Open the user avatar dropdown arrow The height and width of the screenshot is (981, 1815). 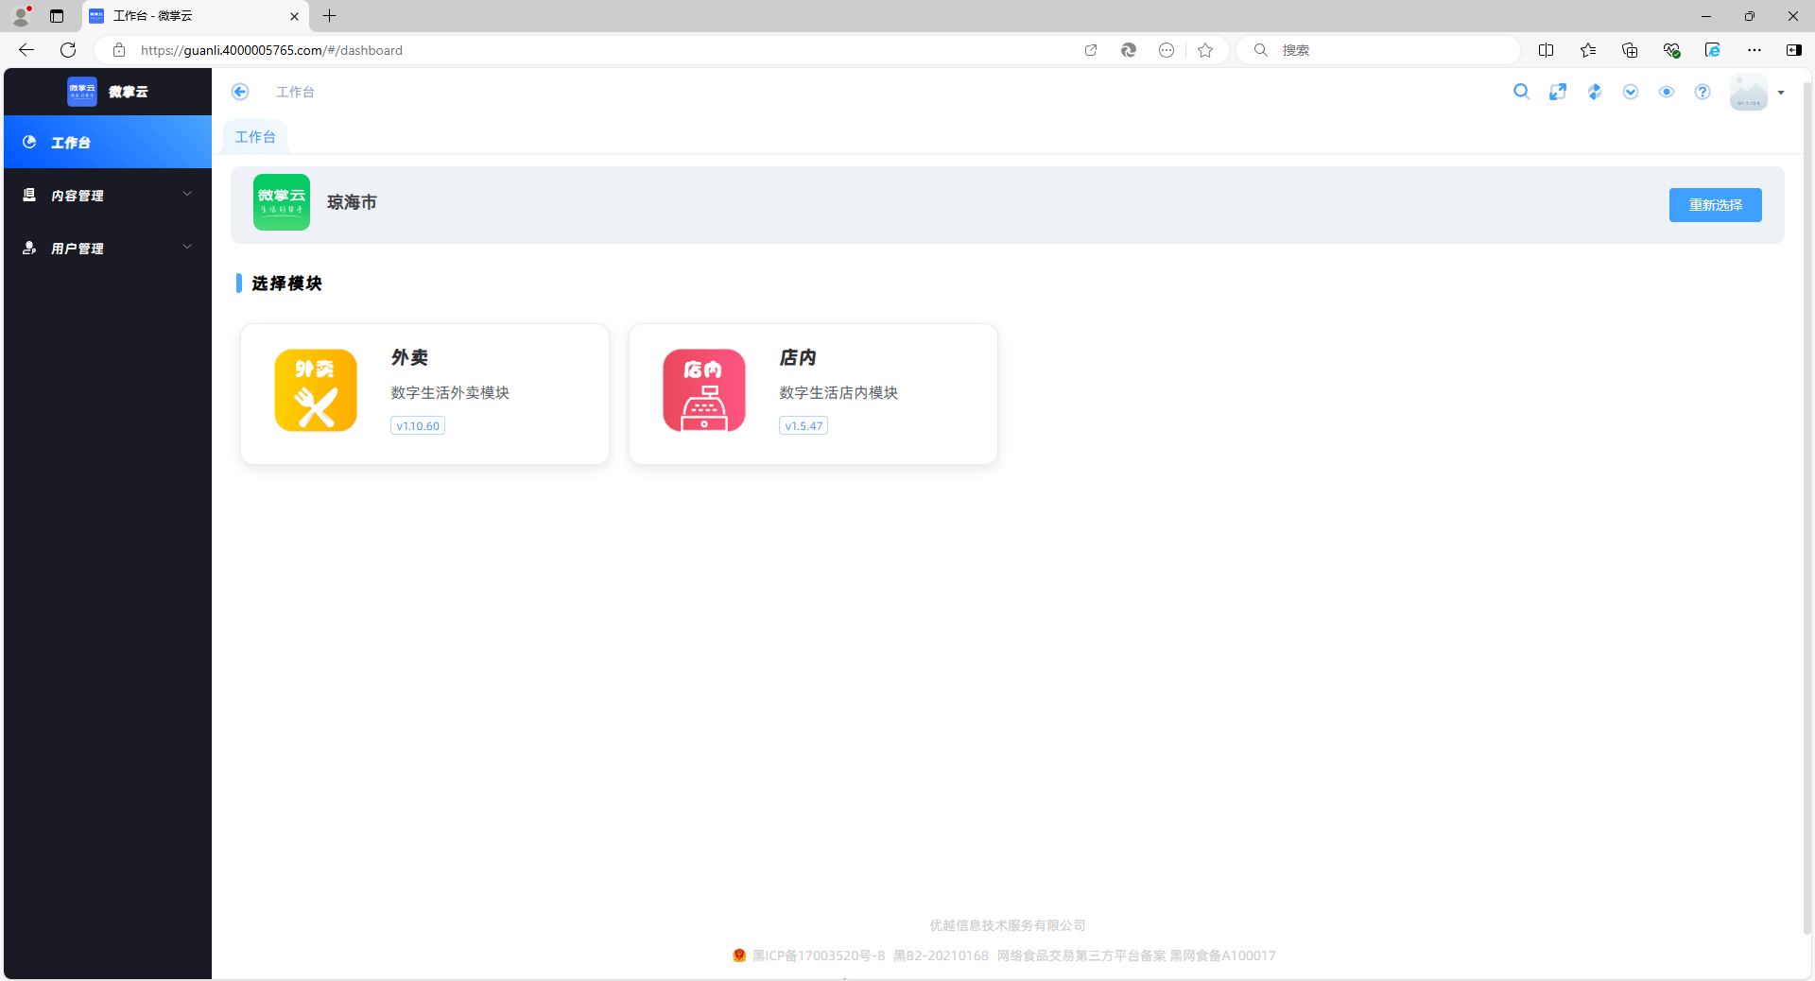[x=1781, y=93]
